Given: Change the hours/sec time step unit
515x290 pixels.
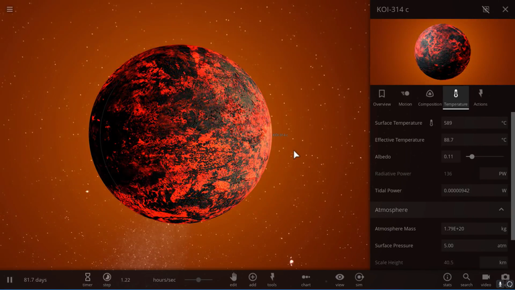Looking at the screenshot, I should tap(164, 280).
